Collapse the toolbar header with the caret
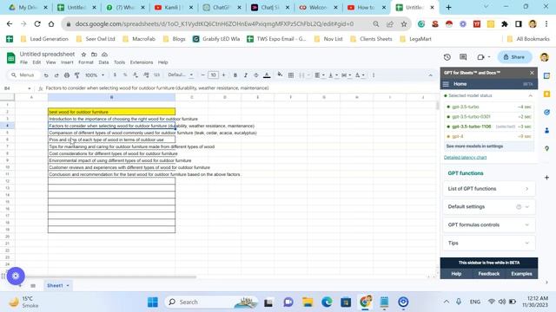556x312 pixels. click(430, 75)
